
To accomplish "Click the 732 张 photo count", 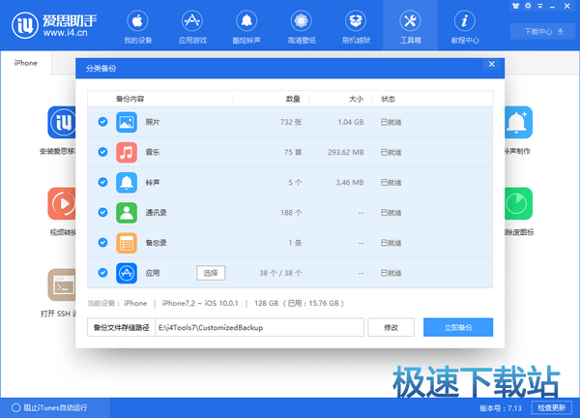I will 291,122.
